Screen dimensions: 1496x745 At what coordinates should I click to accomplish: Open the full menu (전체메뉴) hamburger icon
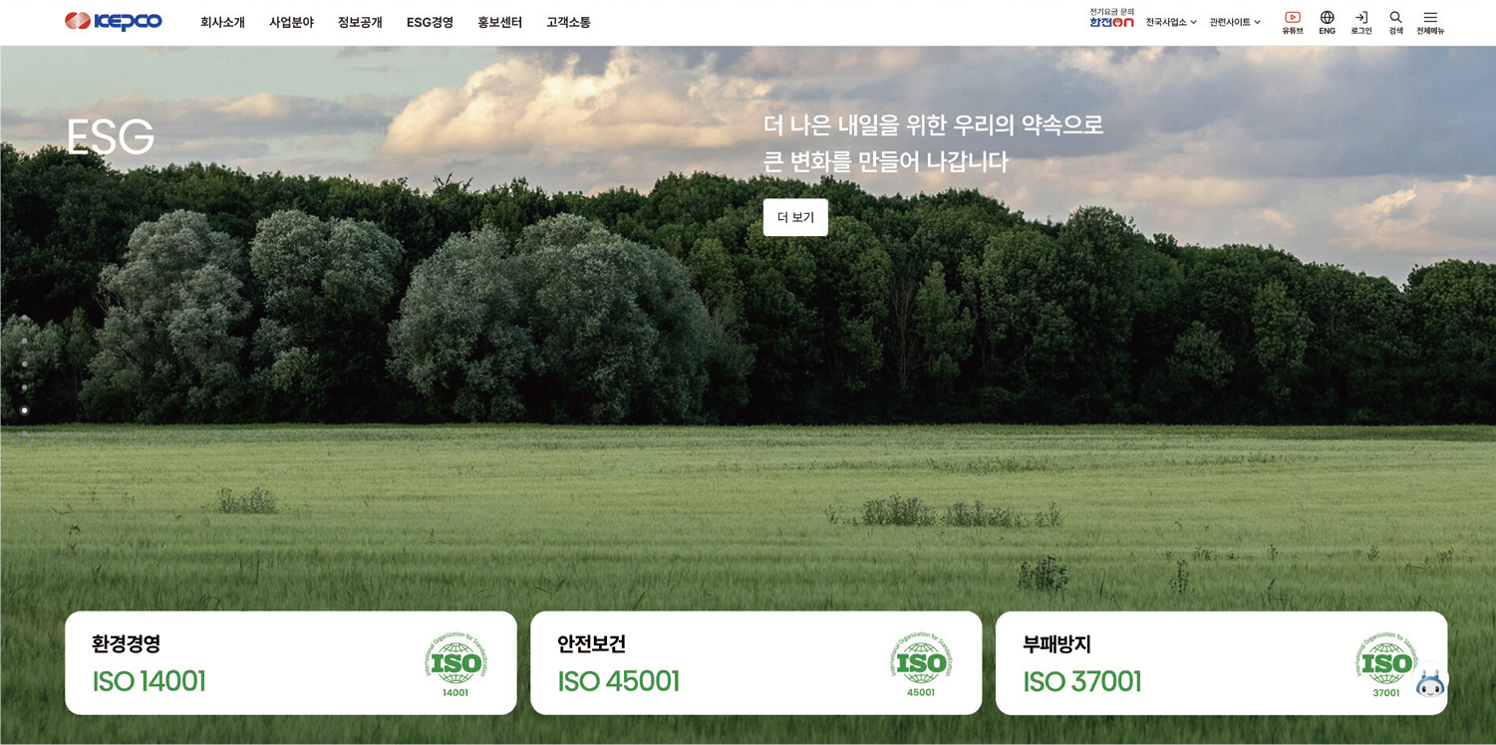coord(1430,22)
